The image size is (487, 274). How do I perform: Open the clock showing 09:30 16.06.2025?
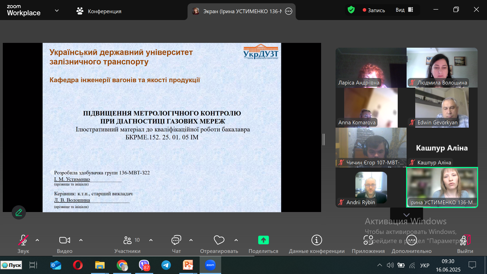pyautogui.click(x=448, y=265)
